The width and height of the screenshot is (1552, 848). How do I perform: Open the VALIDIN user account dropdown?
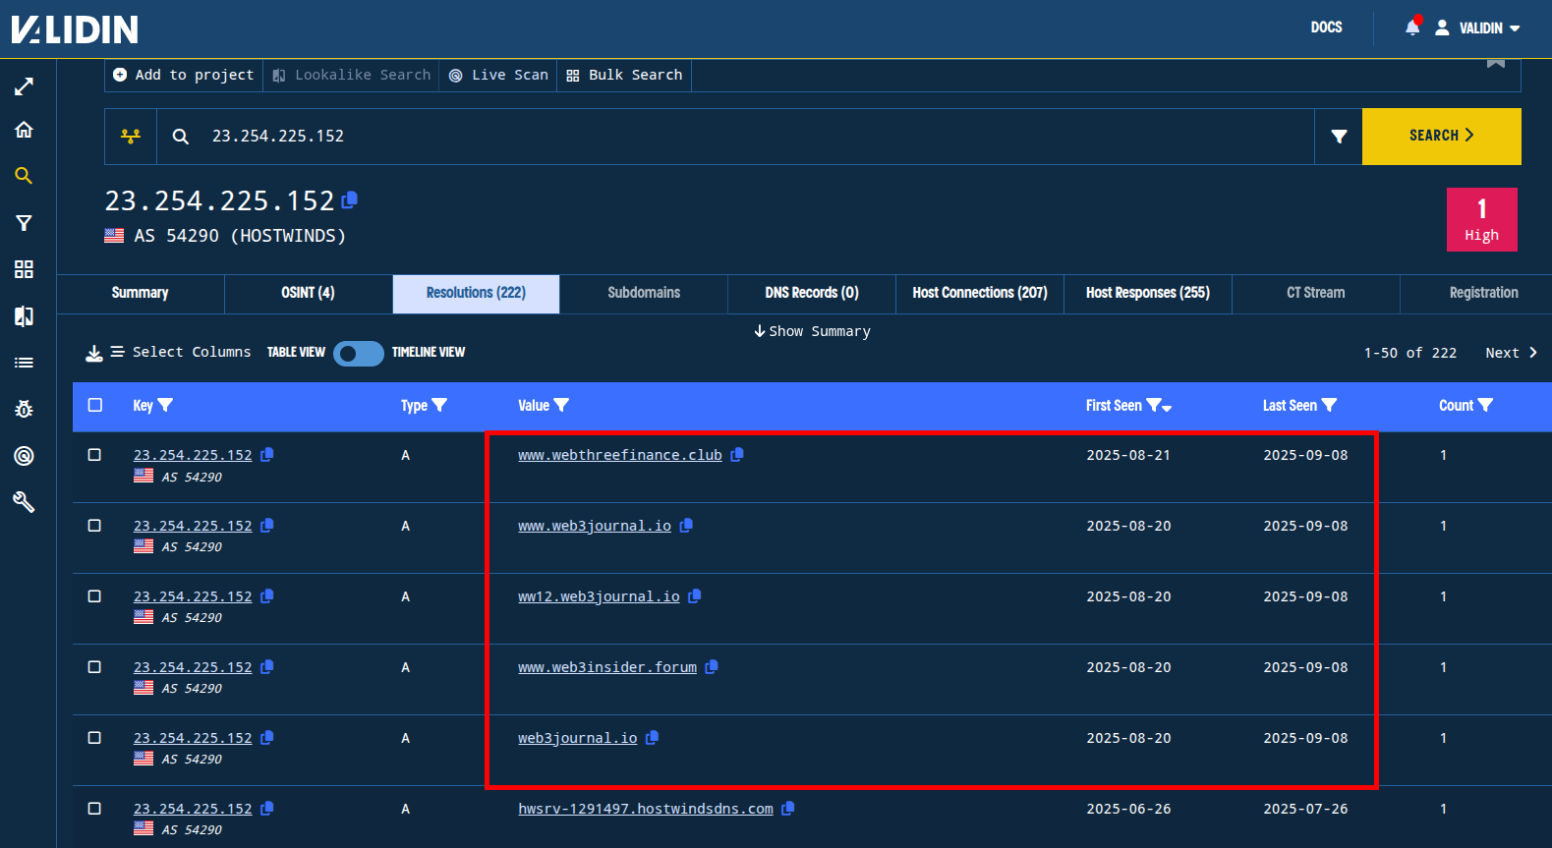coord(1477,28)
